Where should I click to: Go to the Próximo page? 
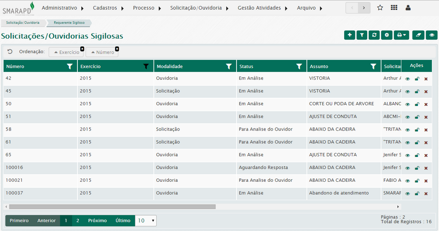pos(97,221)
